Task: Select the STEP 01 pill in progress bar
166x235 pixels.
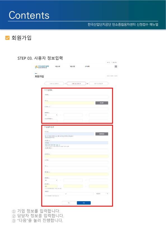Action: (x=54, y=83)
